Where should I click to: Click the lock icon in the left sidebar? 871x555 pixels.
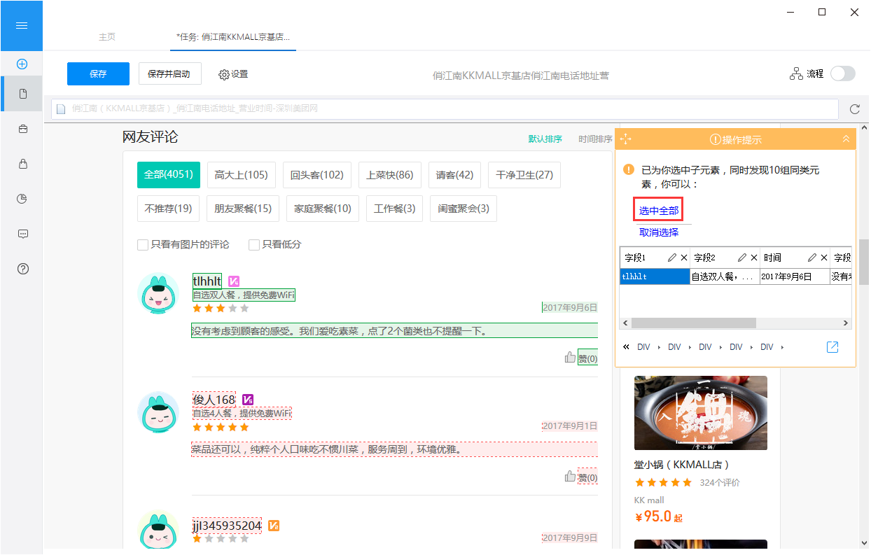coord(22,164)
